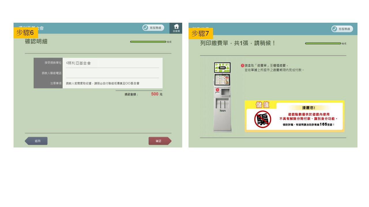
Task: Click the 注意事項 receipt notice text
Action: [x=103, y=83]
